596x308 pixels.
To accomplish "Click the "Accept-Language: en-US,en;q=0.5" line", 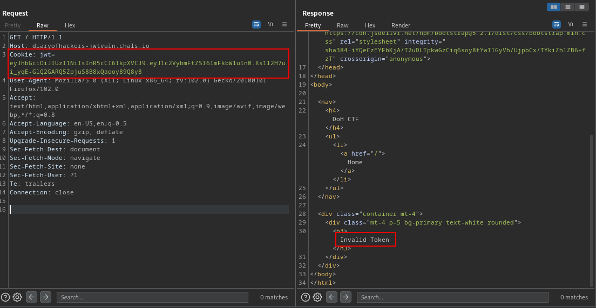I will (68, 123).
